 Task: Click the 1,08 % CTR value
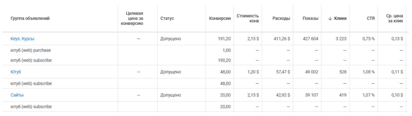coord(369,72)
